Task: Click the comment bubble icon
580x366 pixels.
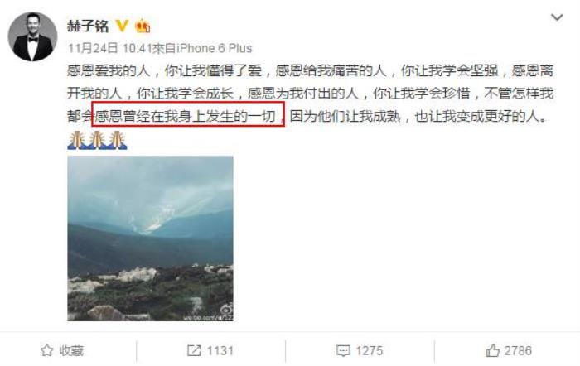Action: (x=343, y=350)
